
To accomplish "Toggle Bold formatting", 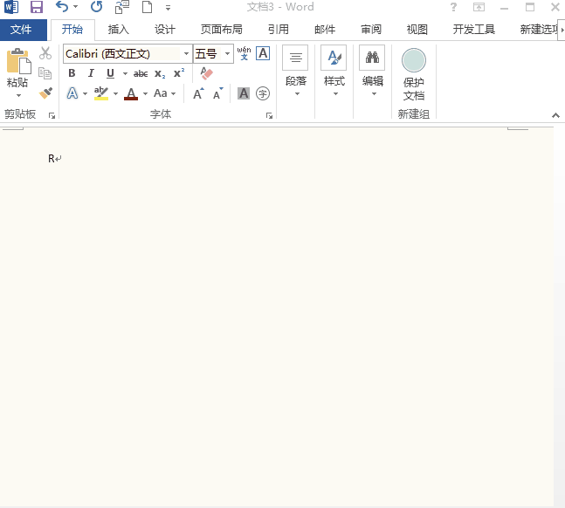I will pyautogui.click(x=72, y=73).
